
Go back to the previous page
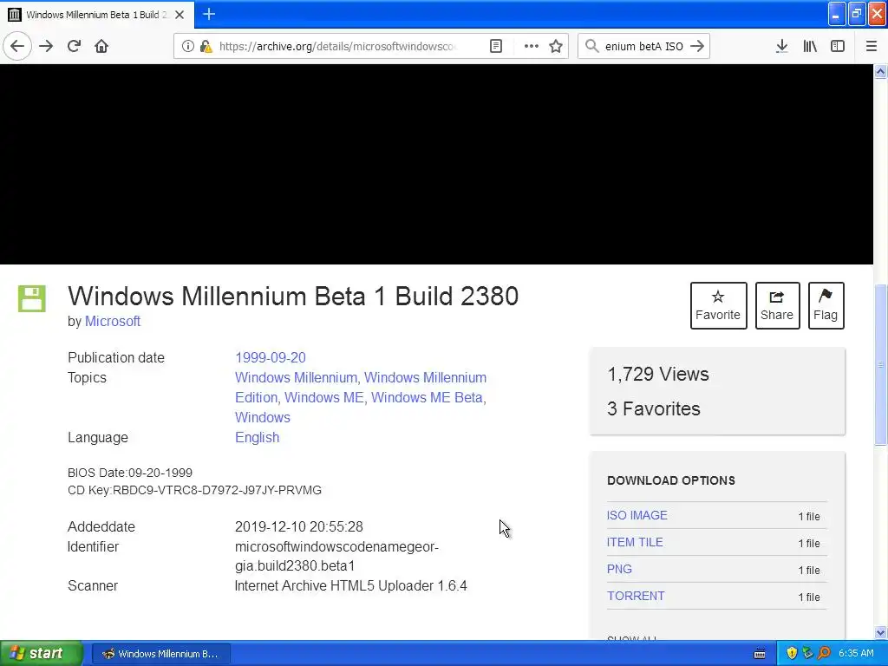point(17,46)
